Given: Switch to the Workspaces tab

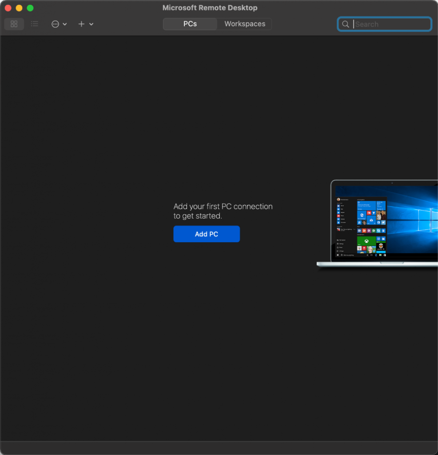Looking at the screenshot, I should (245, 24).
